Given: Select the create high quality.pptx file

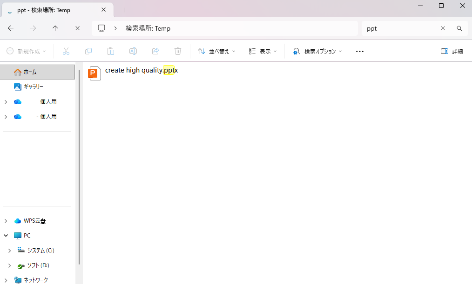Looking at the screenshot, I should [x=141, y=71].
